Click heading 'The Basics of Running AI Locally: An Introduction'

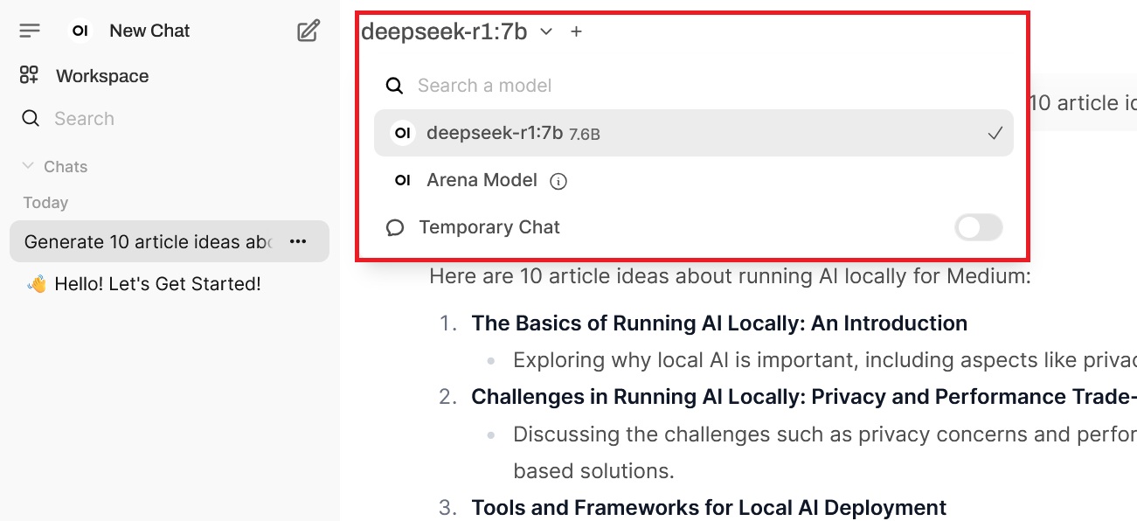(719, 323)
